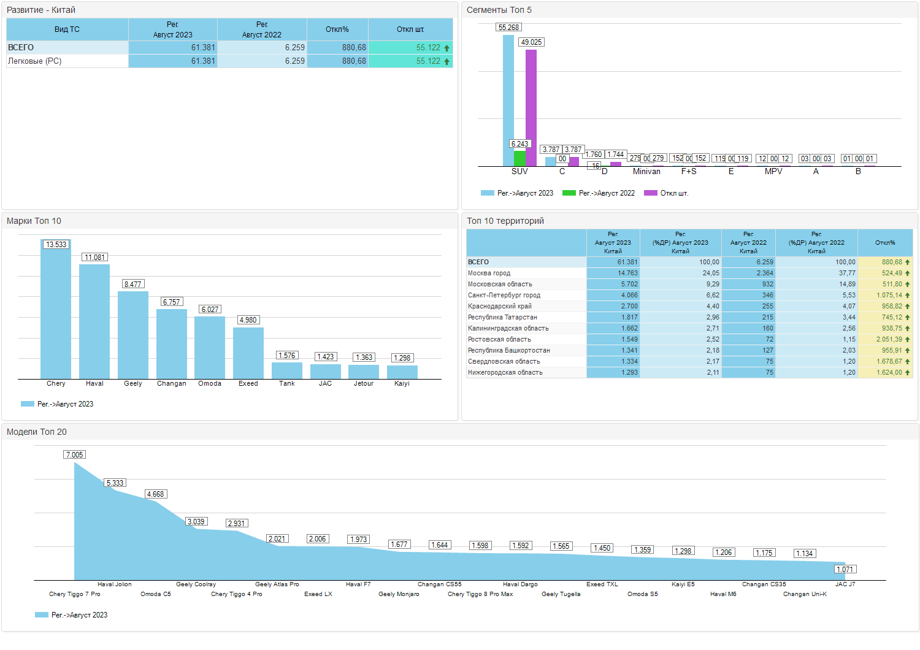920x650 pixels.
Task: Click the Свердловская область territory row
Action: pos(689,362)
